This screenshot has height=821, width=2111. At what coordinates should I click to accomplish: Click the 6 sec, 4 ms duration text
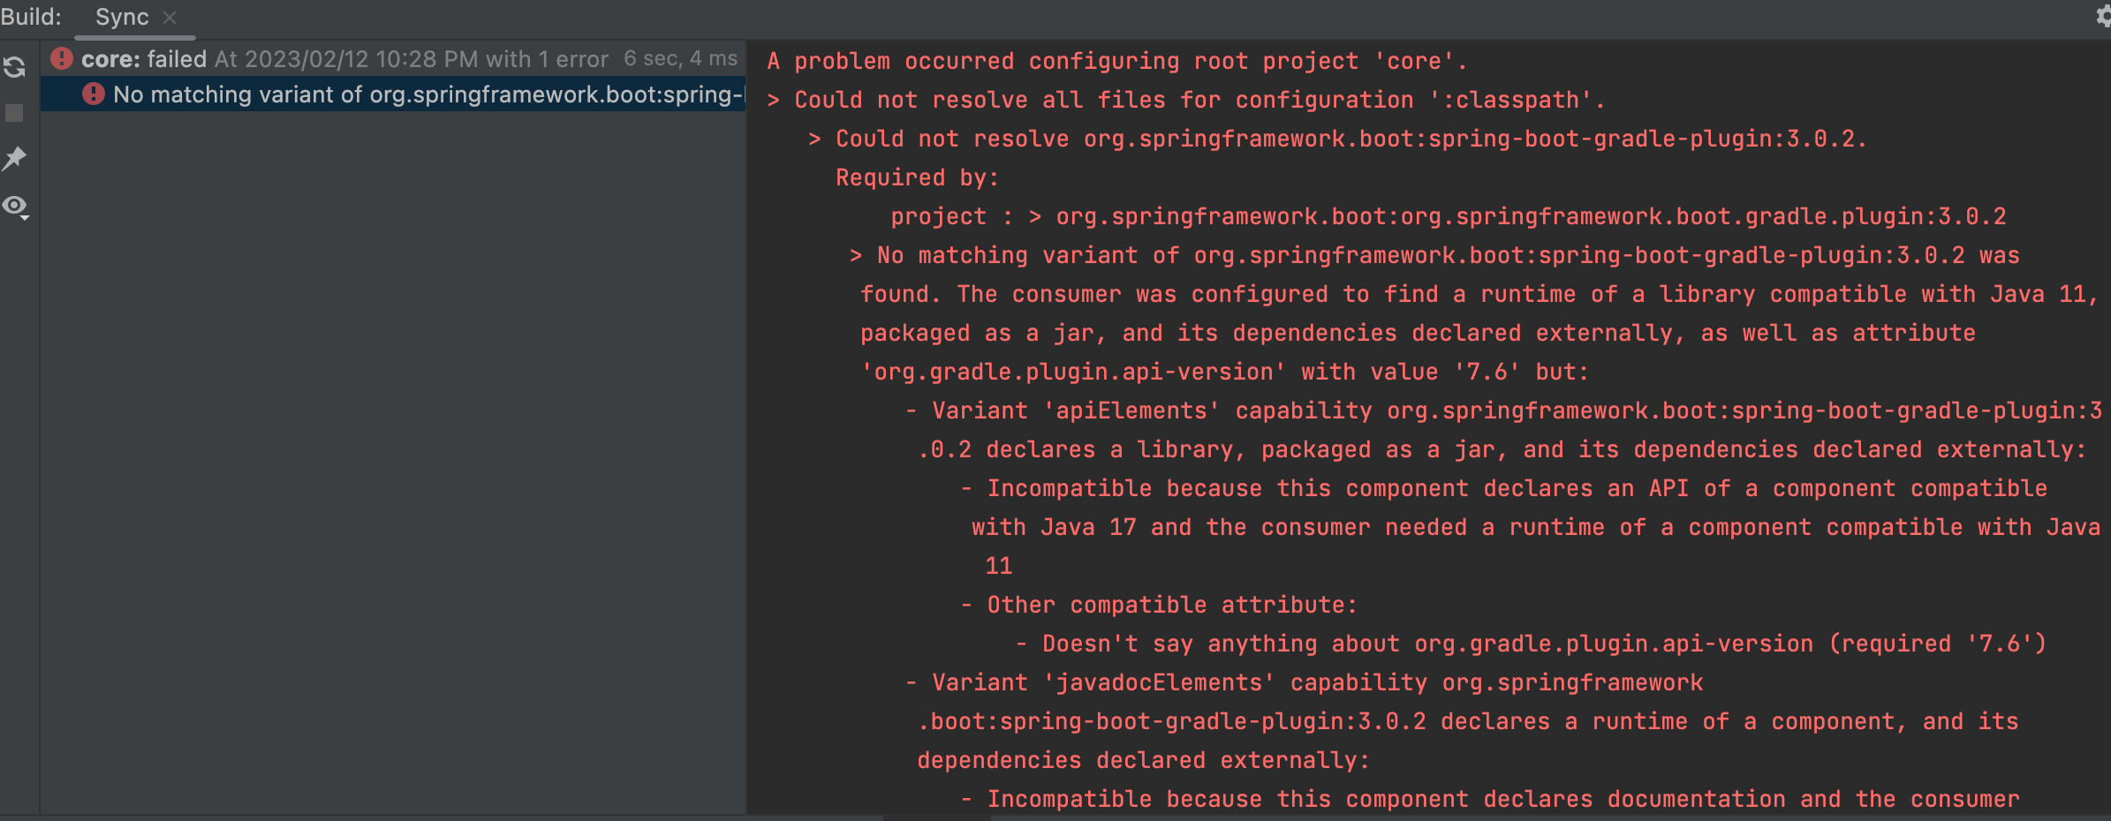coord(681,58)
